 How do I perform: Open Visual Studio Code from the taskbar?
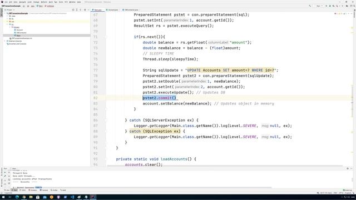[72, 197]
